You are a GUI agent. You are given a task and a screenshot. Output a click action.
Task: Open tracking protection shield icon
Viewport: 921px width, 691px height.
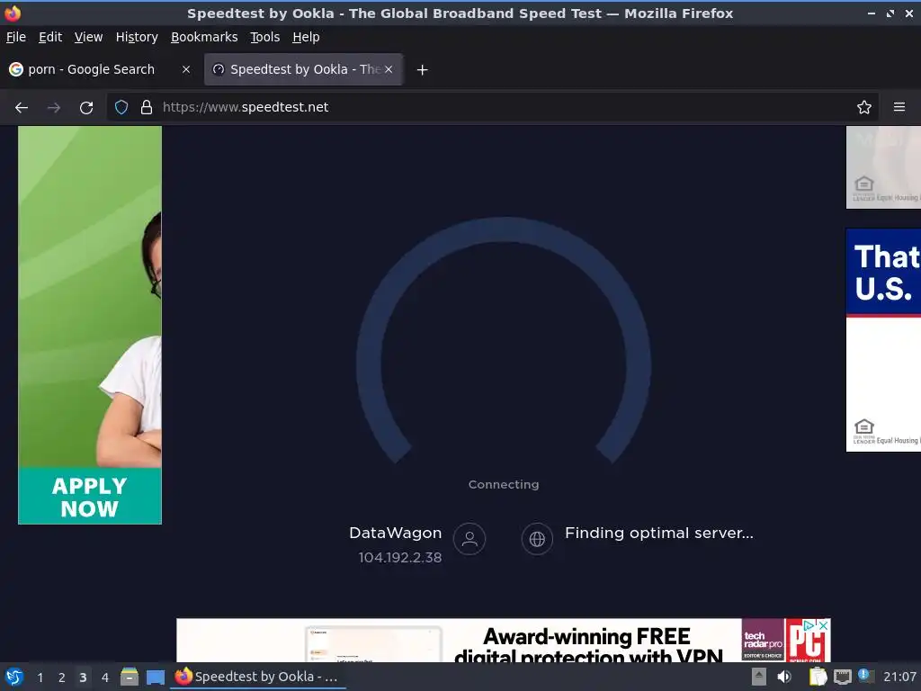click(x=121, y=107)
